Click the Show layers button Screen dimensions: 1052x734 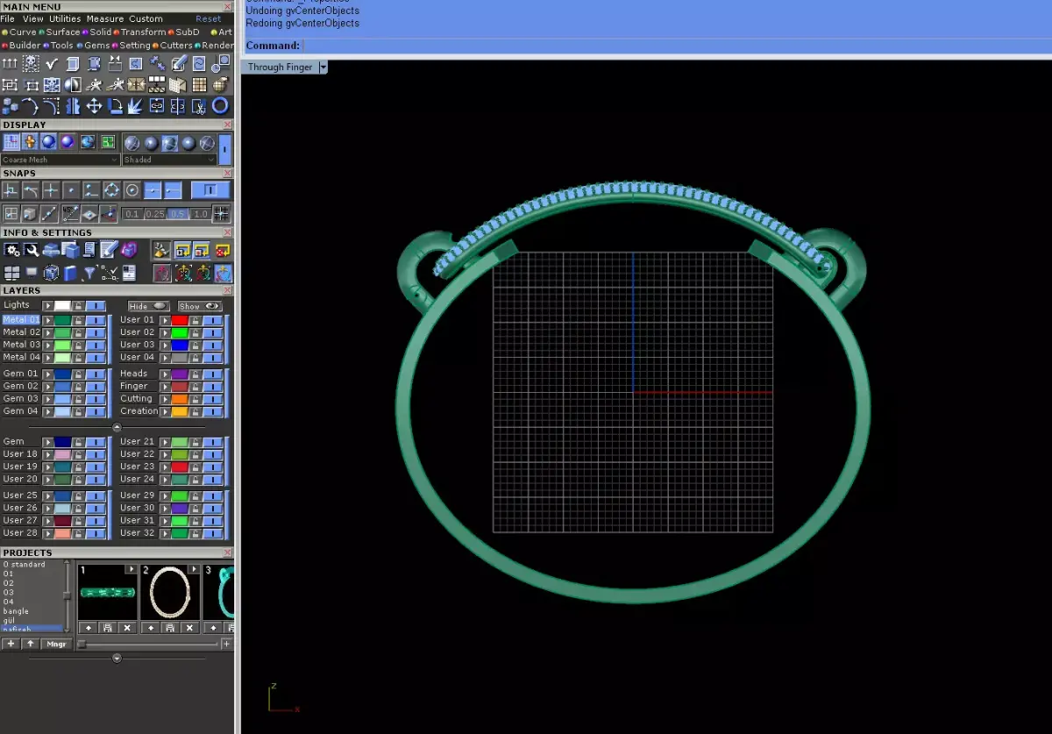[200, 306]
